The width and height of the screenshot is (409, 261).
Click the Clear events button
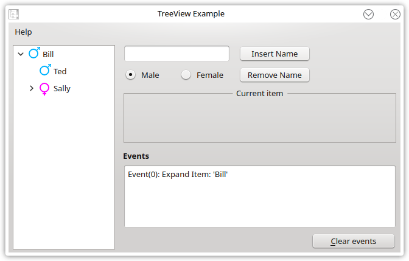pos(353,241)
